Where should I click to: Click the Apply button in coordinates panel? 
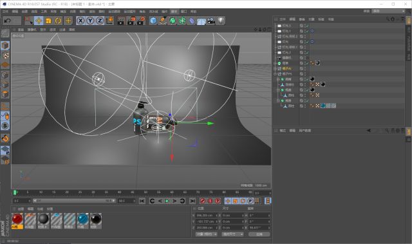(259, 234)
